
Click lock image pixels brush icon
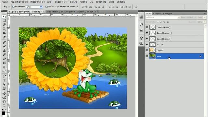161,22
